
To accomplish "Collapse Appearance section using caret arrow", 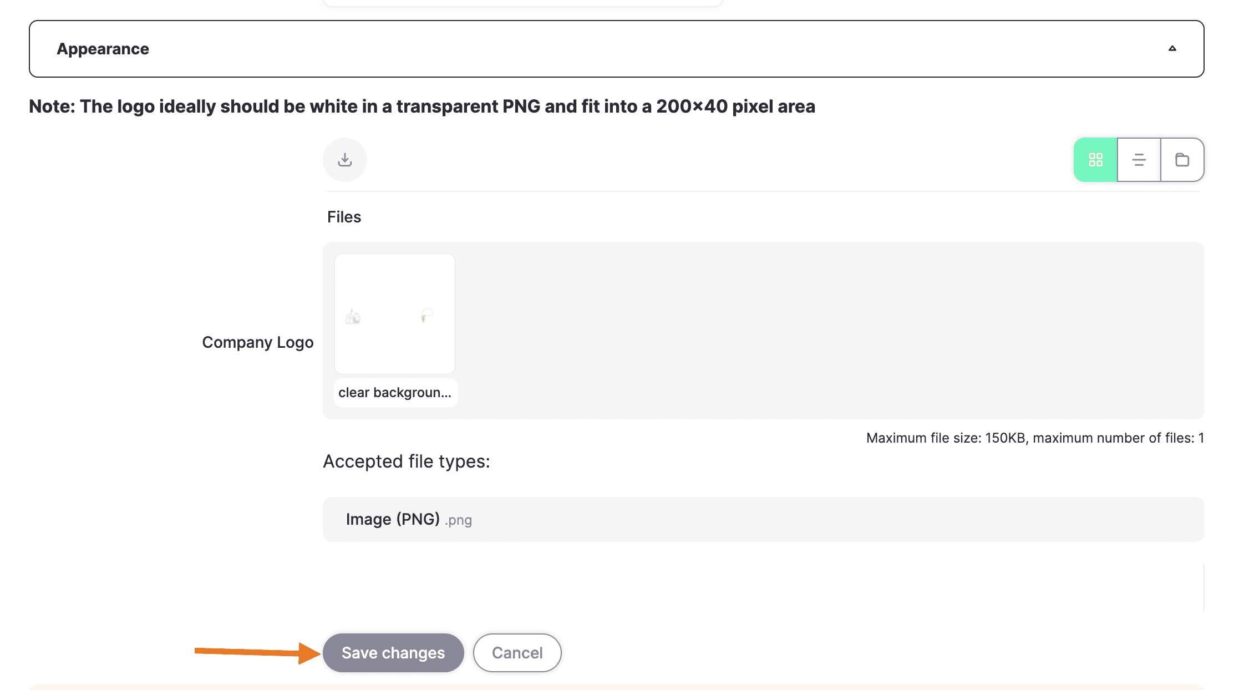I will coord(1172,48).
